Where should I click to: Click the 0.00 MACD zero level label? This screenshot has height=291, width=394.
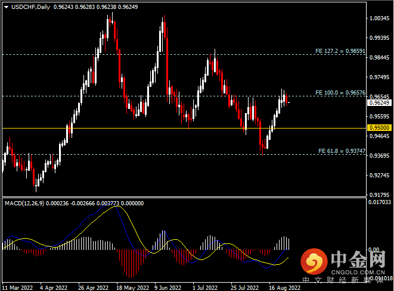point(374,249)
